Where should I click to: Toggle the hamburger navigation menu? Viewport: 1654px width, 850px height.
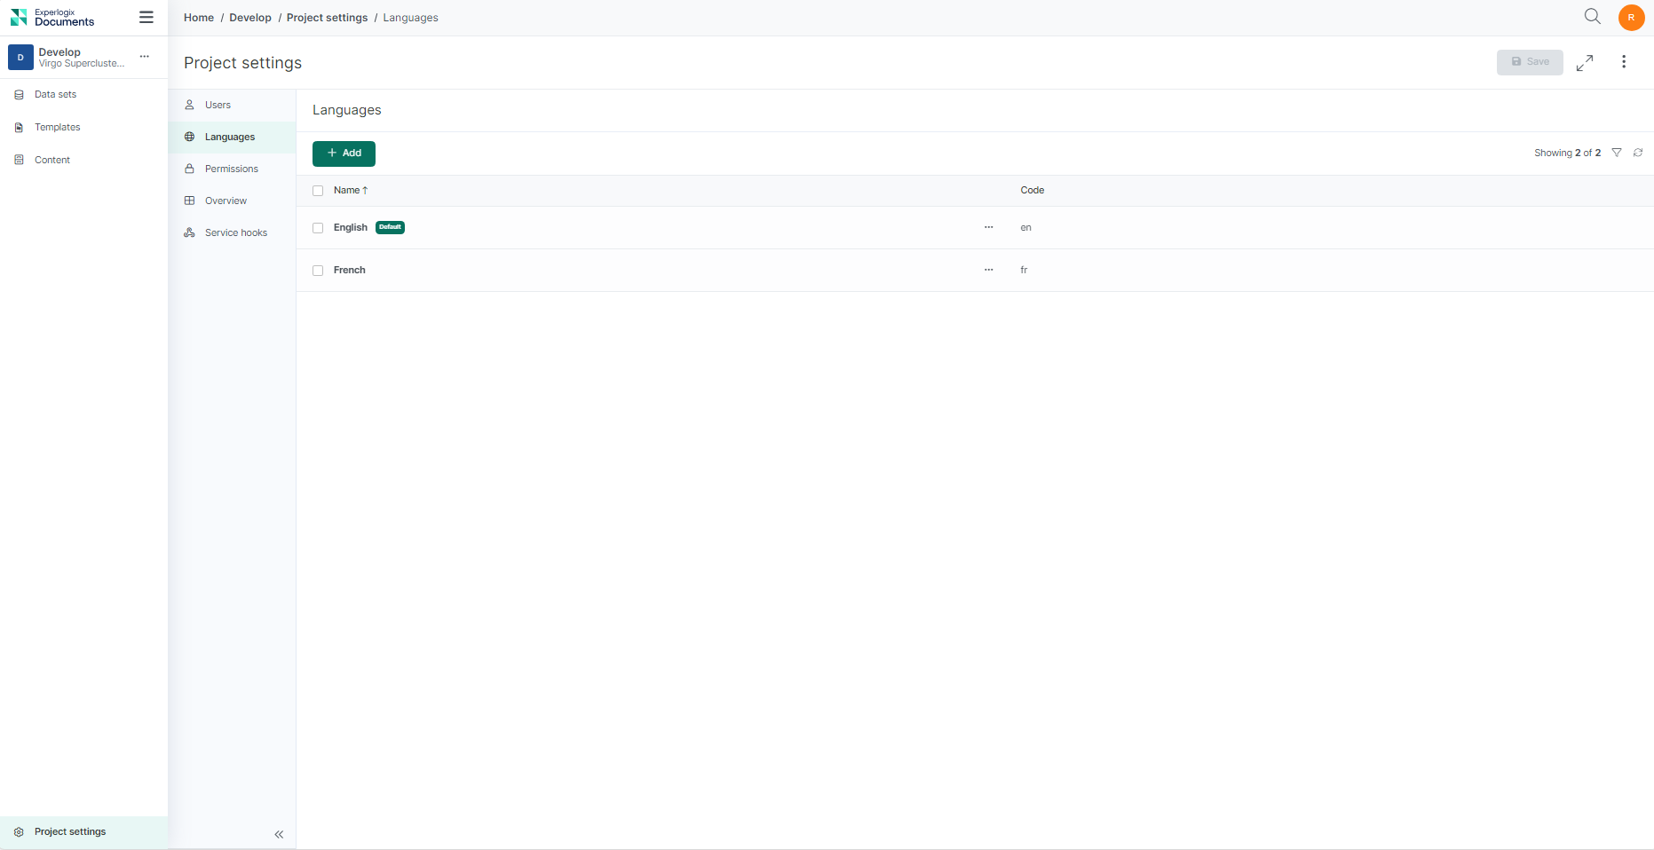[x=146, y=18]
